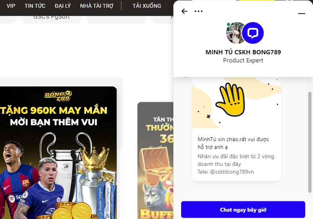Viewport: 313px width, 219px height.
Task: Click the chat panel vertical scrollbar
Action: (x=310, y=142)
